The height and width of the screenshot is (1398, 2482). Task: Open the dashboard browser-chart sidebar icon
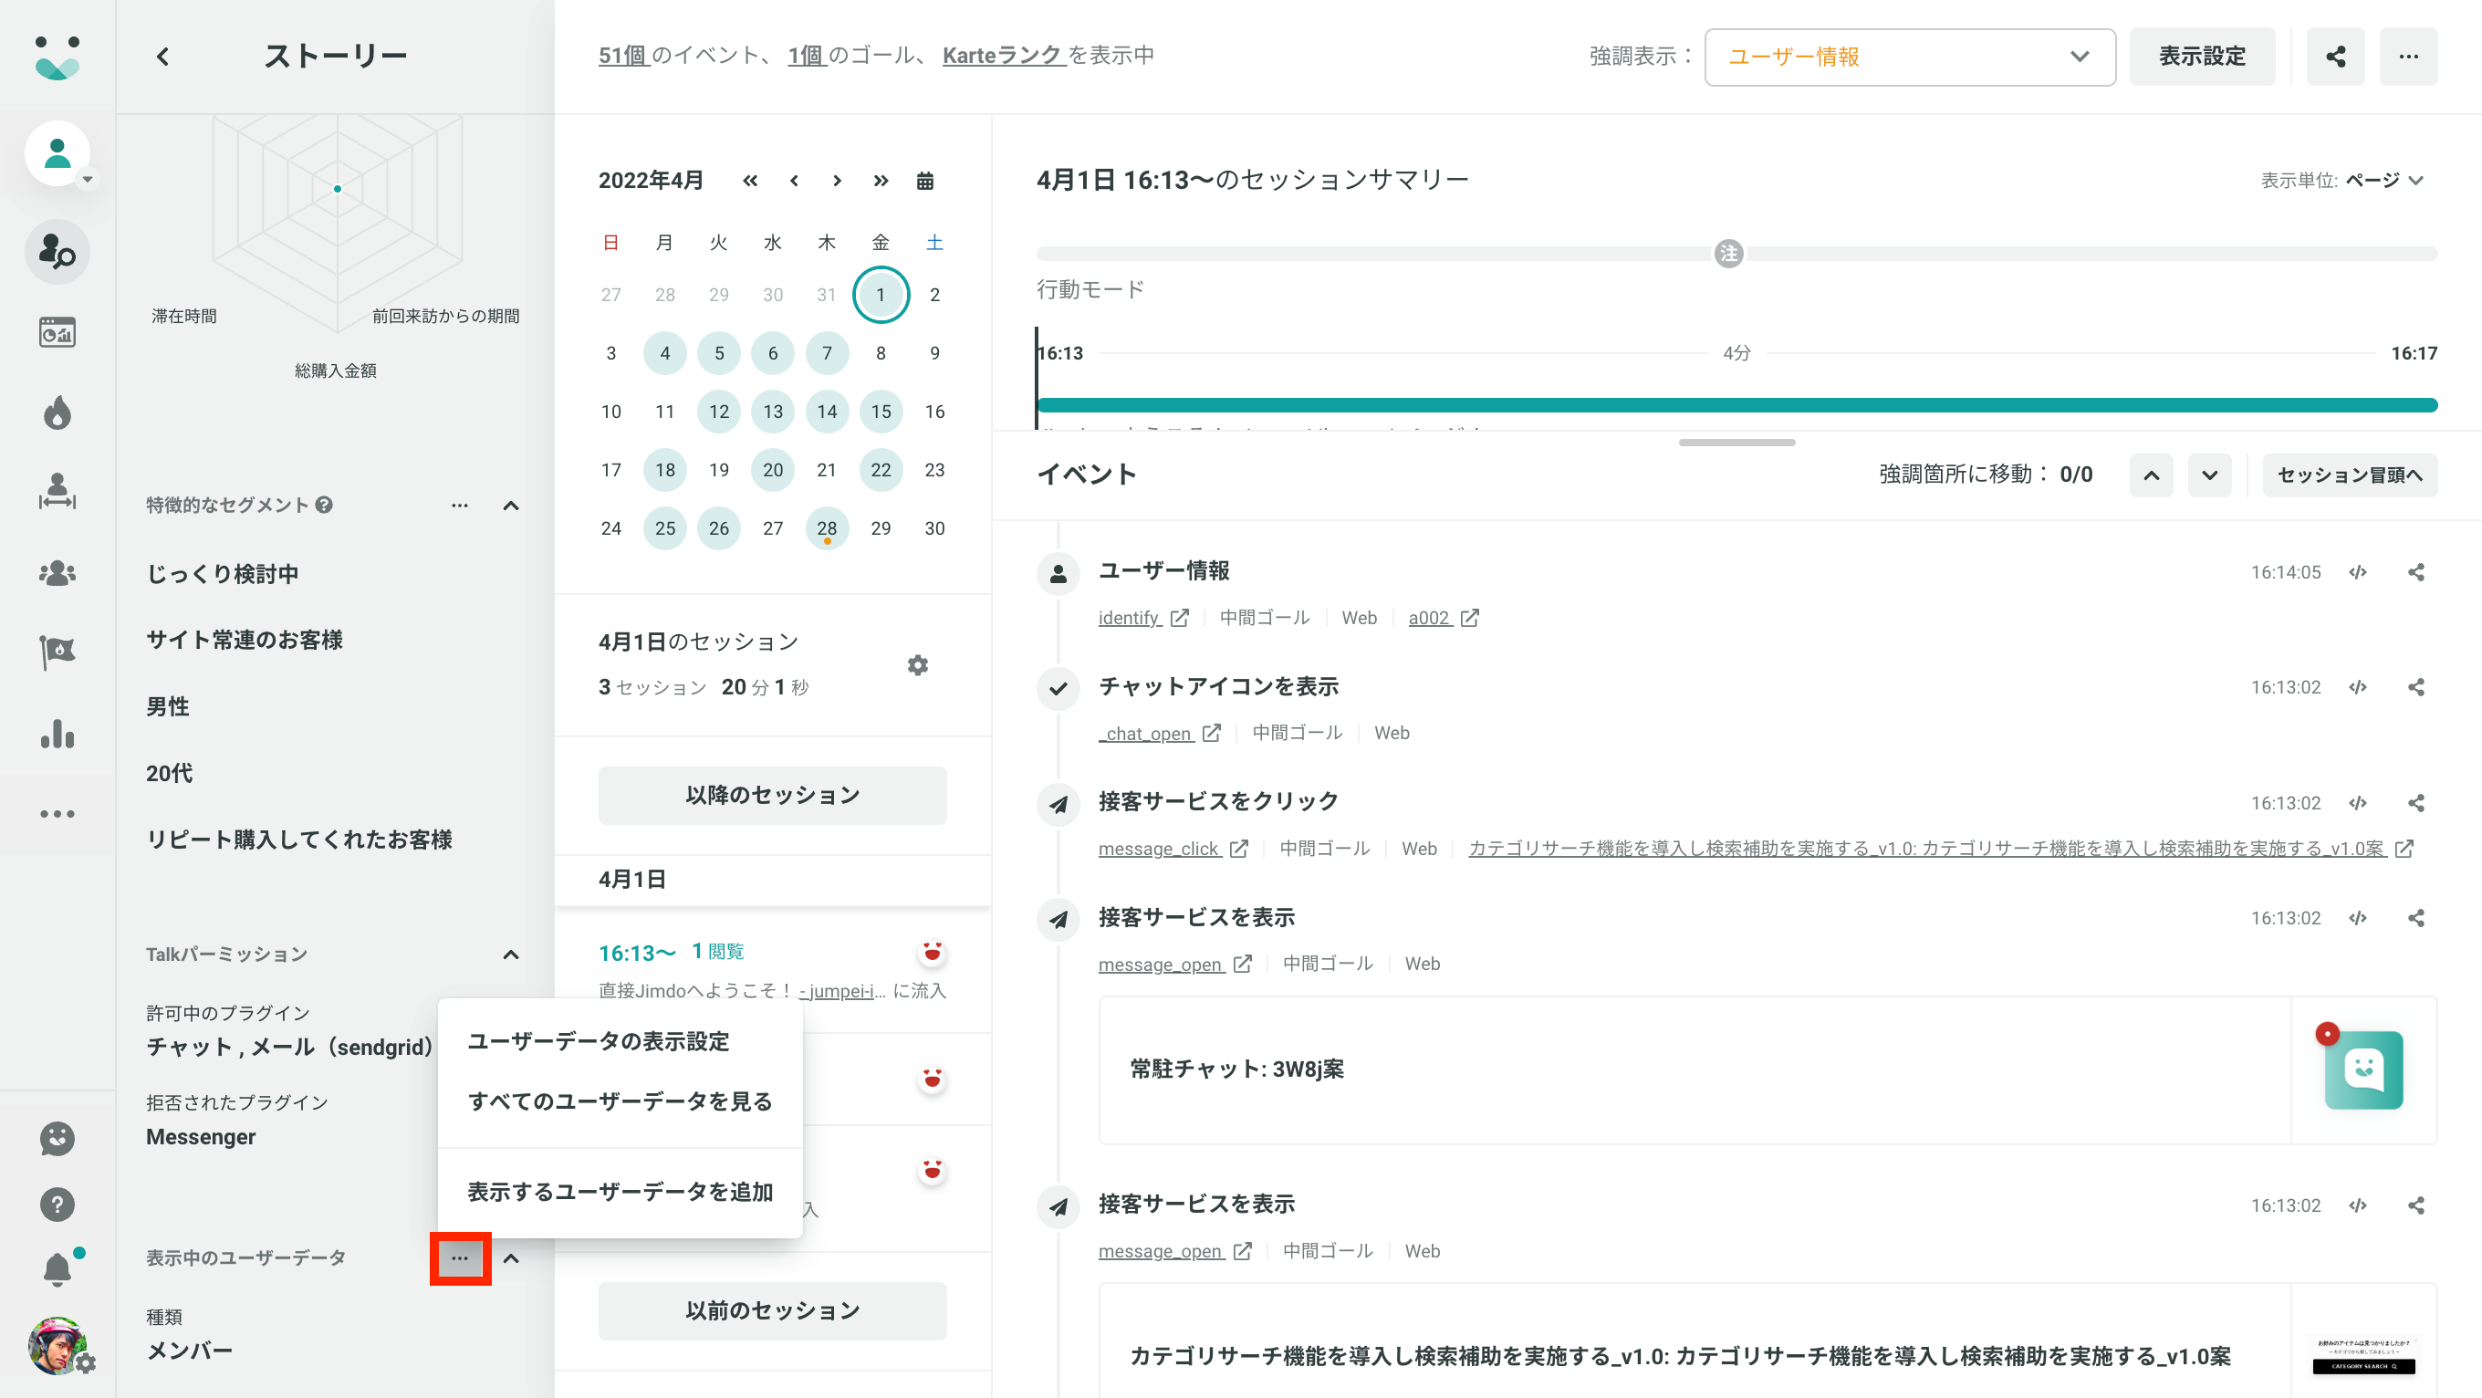pyautogui.click(x=57, y=332)
